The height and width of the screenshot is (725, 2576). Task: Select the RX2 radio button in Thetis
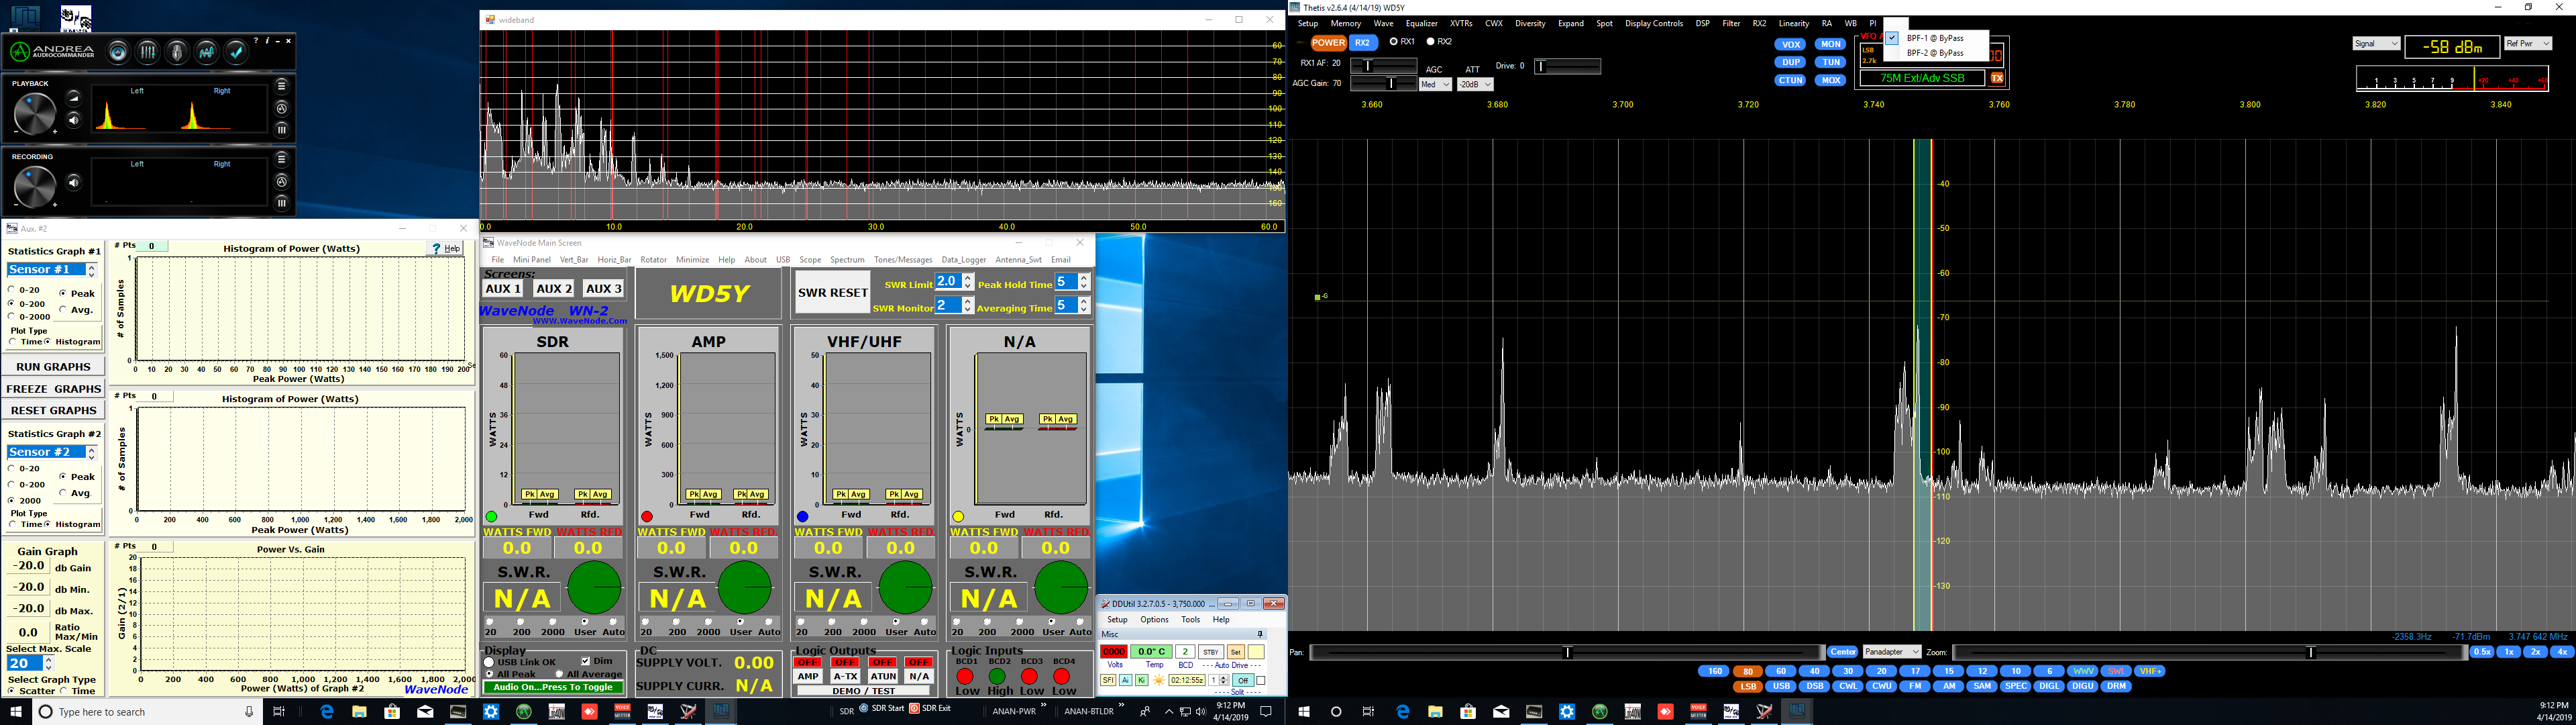[x=1431, y=42]
